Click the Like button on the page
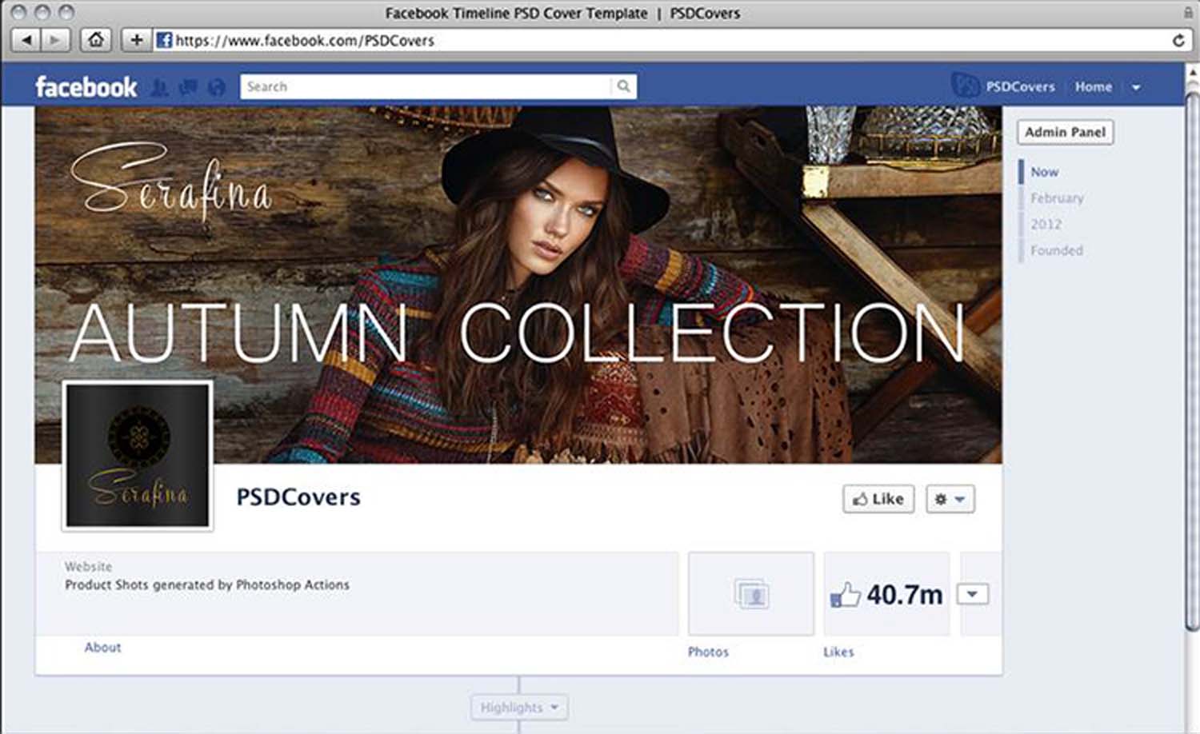This screenshot has width=1200, height=734. [x=878, y=499]
